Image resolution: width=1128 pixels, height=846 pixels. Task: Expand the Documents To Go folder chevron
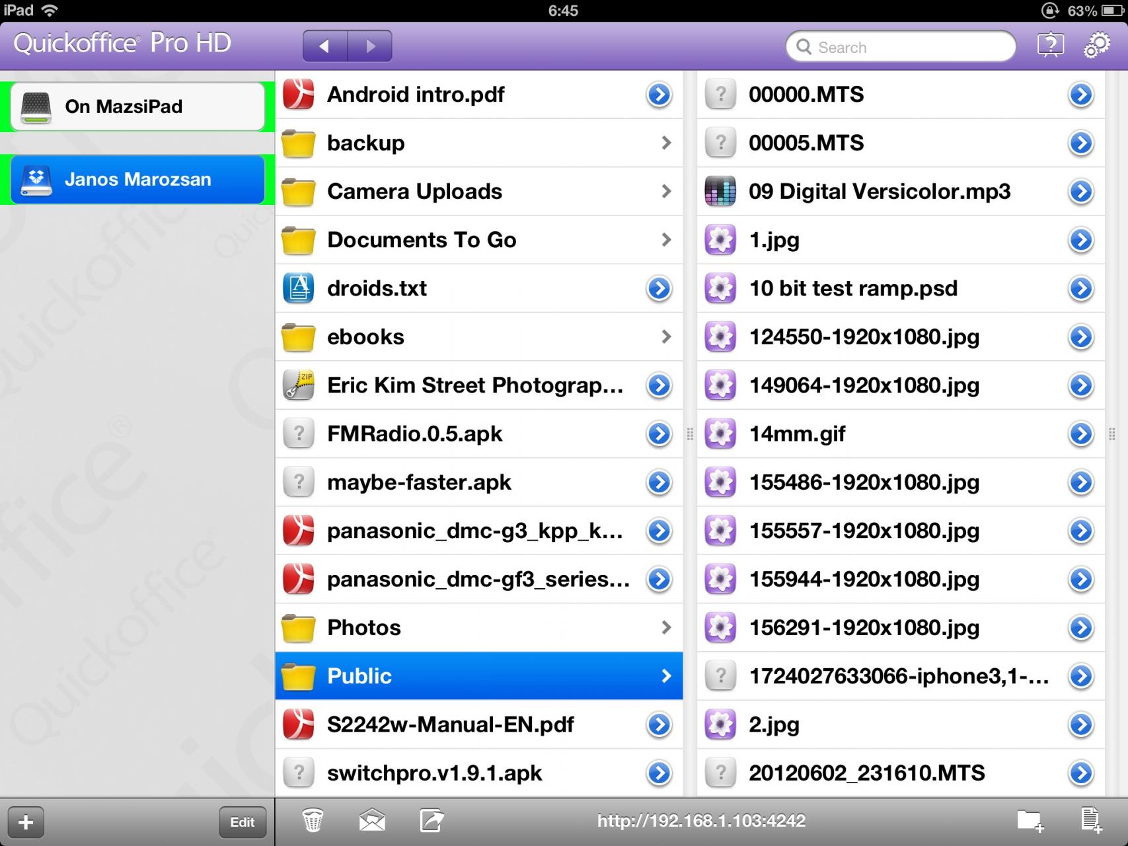[x=666, y=240]
